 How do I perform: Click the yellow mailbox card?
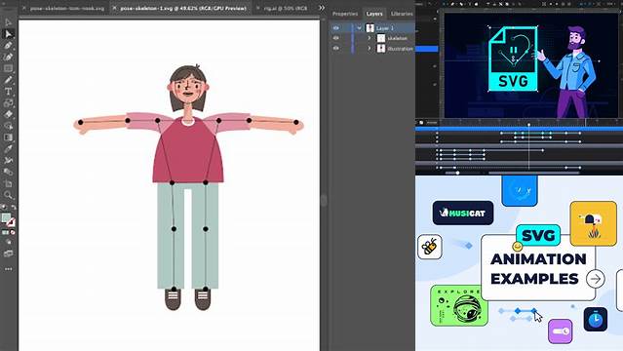click(x=593, y=224)
